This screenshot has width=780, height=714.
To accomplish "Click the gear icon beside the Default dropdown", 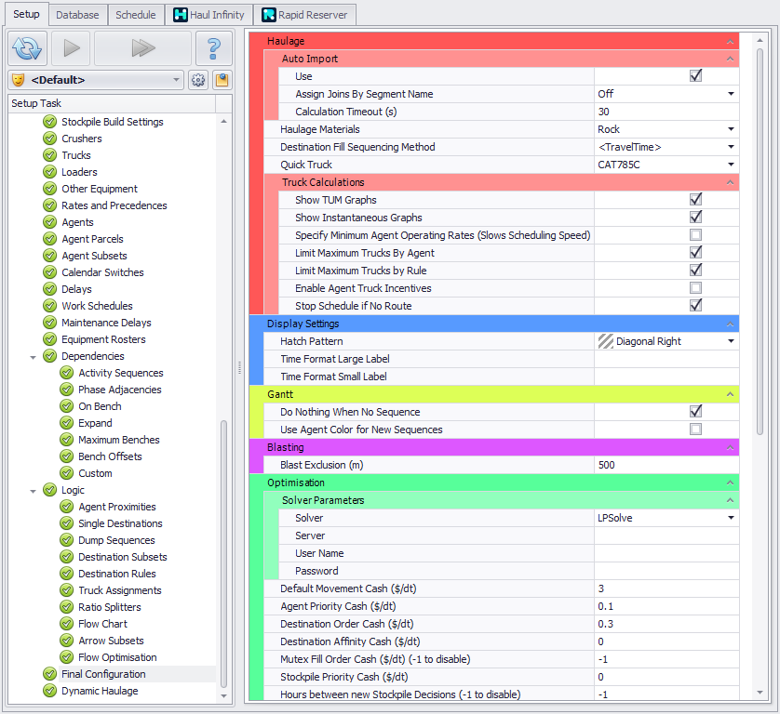I will [198, 80].
